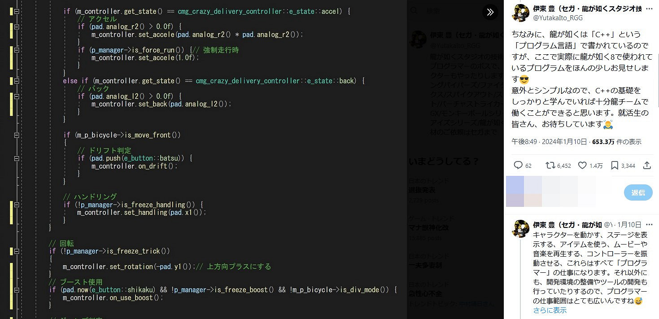Bookmark the tweet with 3,344 bookmarks
The height and width of the screenshot is (319, 659).
[615, 166]
